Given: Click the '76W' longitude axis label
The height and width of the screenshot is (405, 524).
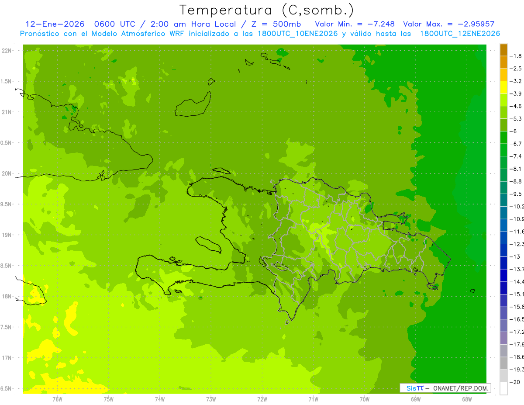Looking at the screenshot, I should (x=57, y=399).
